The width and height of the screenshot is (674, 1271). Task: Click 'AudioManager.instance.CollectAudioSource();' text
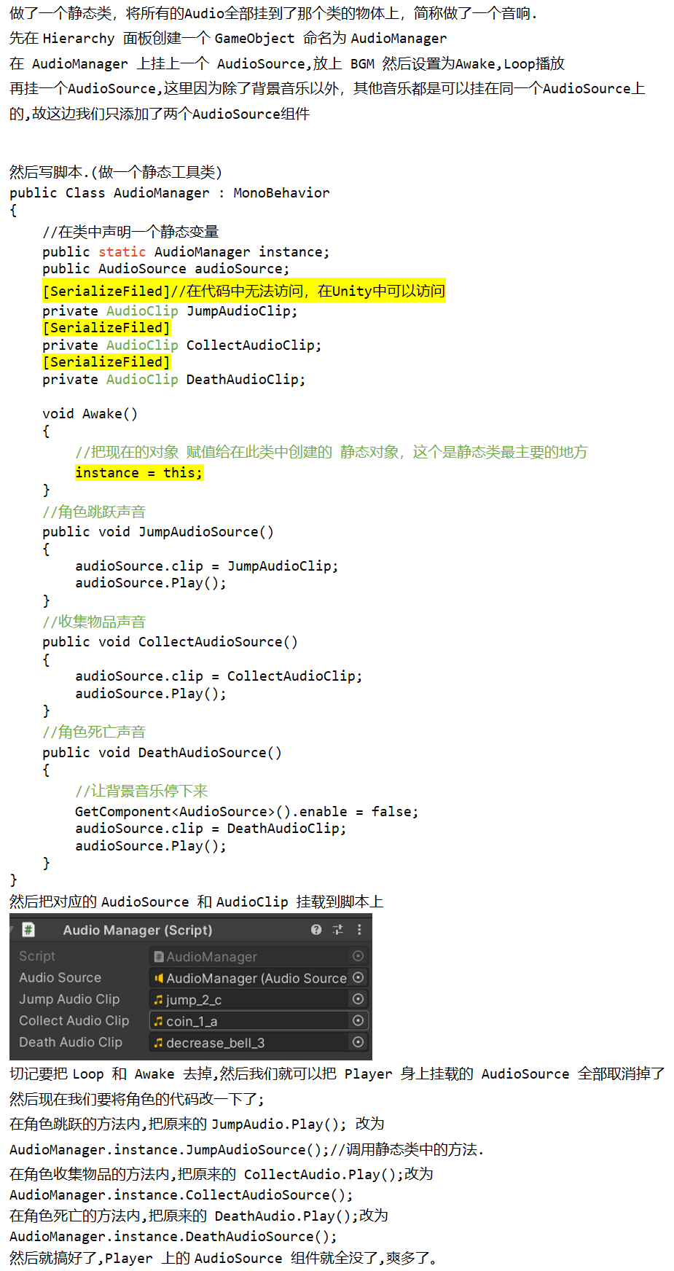(x=181, y=1195)
